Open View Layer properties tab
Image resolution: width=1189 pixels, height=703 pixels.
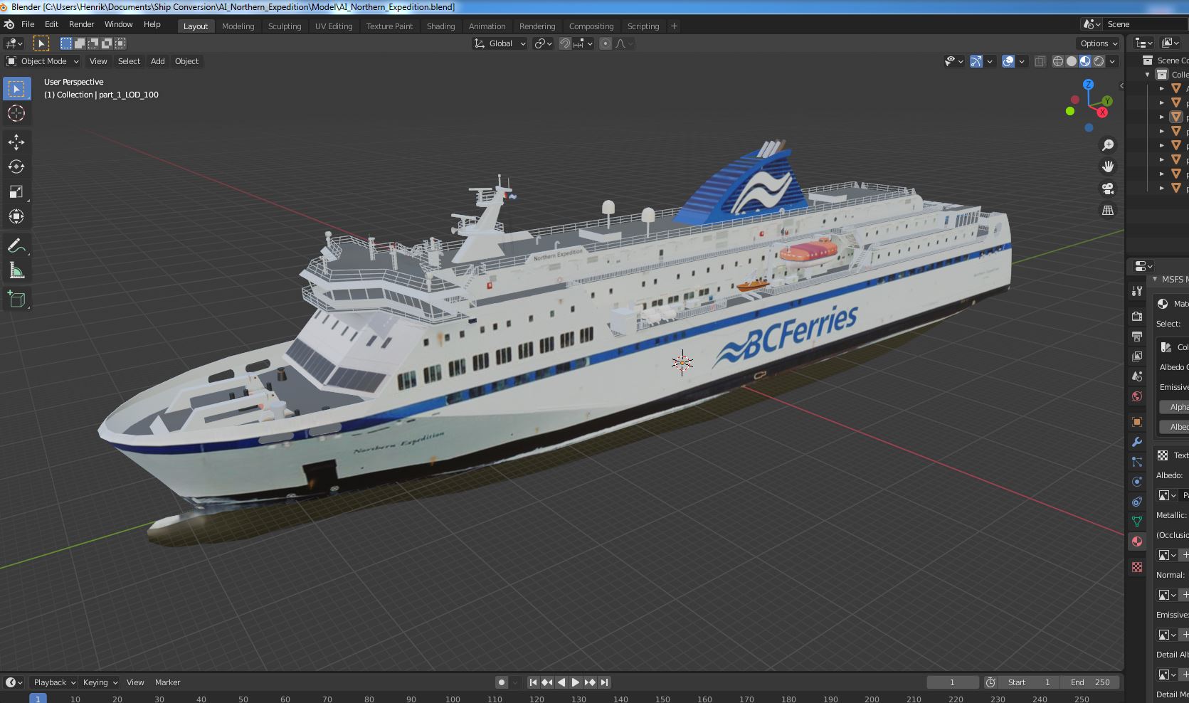(1137, 356)
